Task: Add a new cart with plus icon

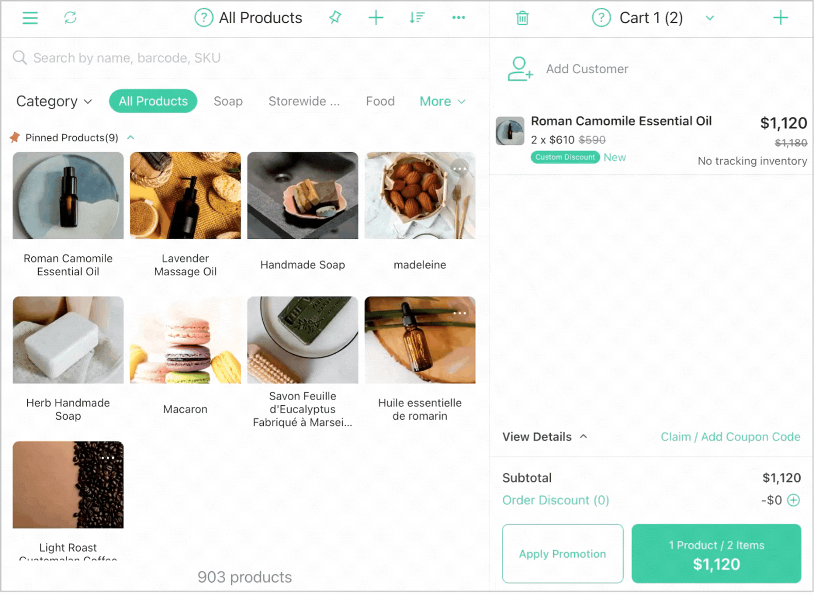Action: (x=781, y=18)
